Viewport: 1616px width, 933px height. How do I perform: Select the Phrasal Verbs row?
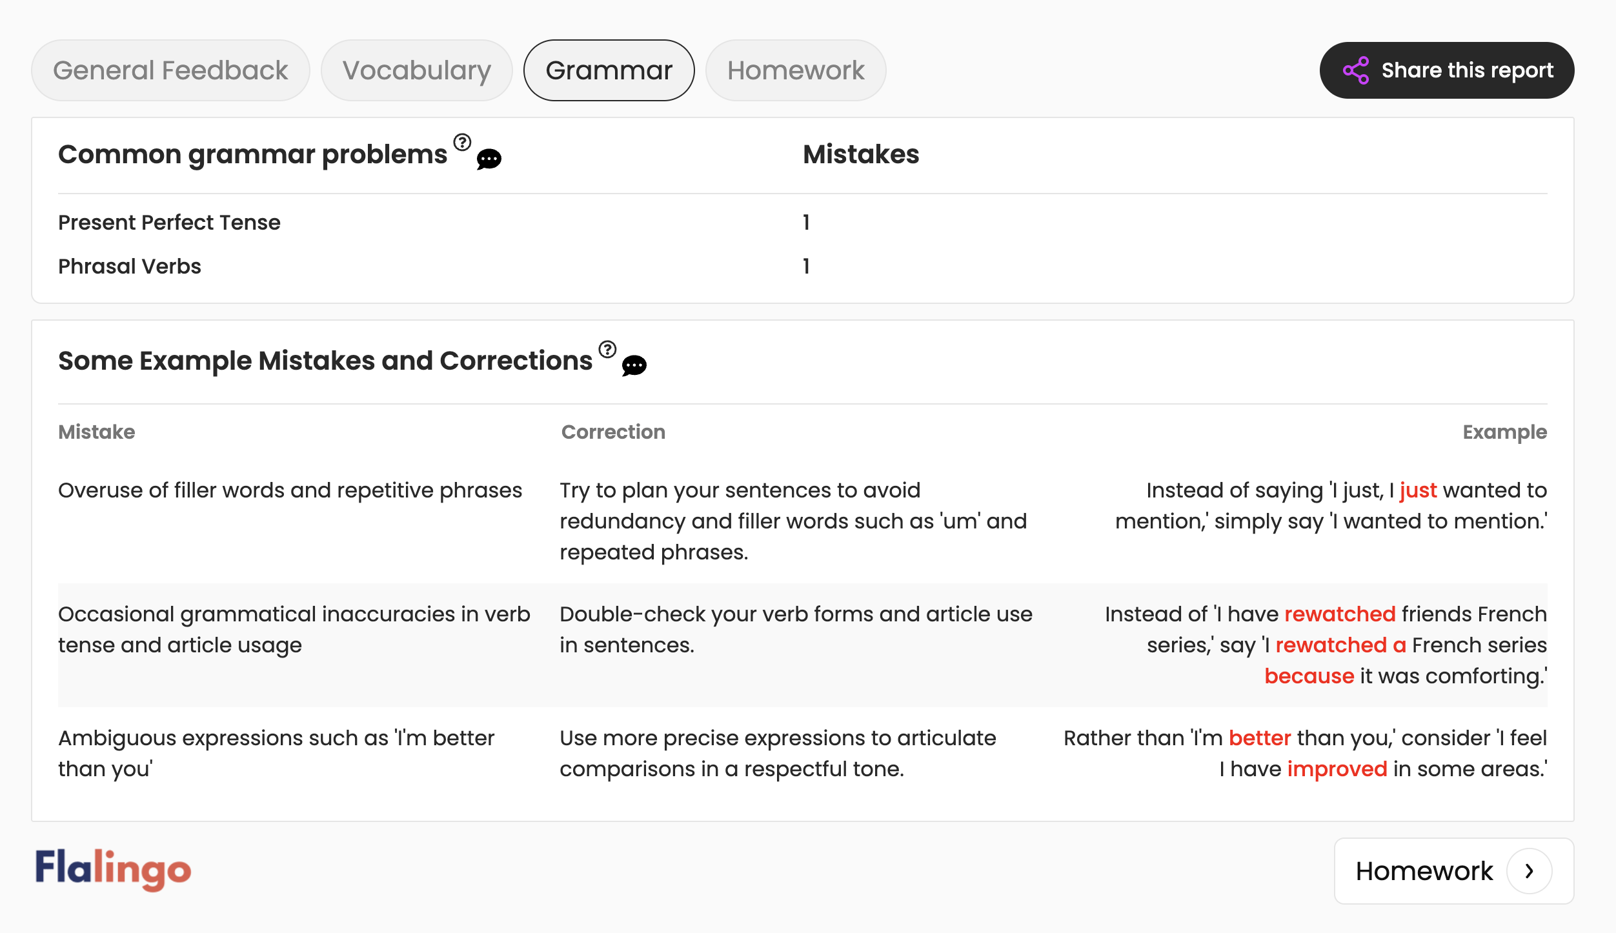pos(803,266)
